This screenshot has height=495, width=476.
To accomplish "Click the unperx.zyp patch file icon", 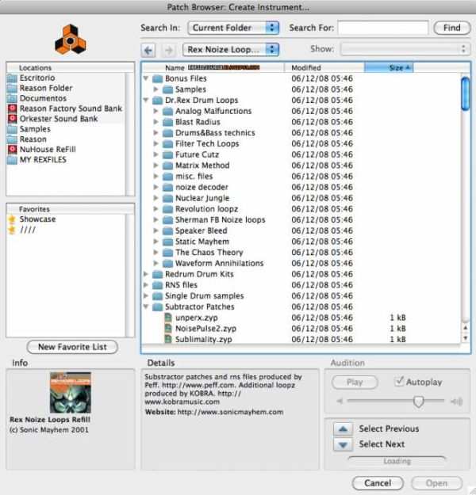I will [168, 318].
